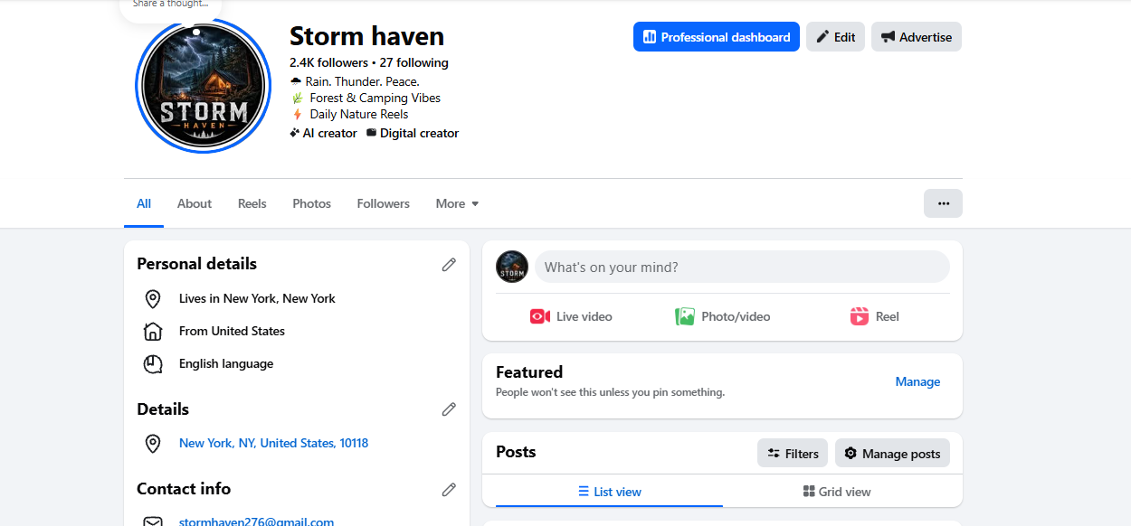The height and width of the screenshot is (526, 1131).
Task: Click small avatar in post composer
Action: [512, 267]
